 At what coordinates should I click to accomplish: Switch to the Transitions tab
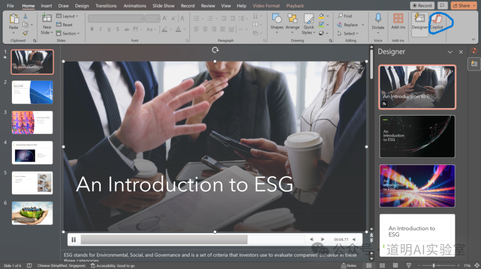click(106, 6)
